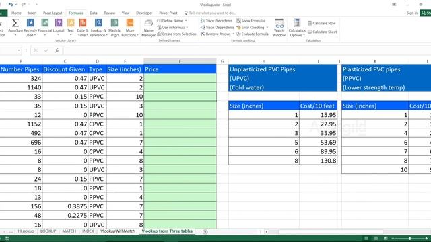Run Error Checking
Viewport: 431px width, 242px height.
(x=251, y=27)
